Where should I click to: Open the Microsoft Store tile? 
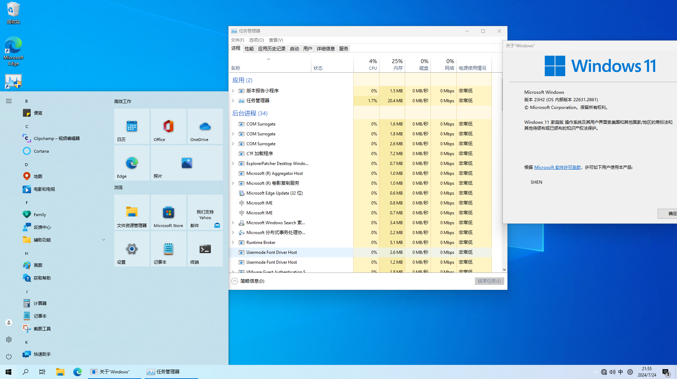(169, 212)
